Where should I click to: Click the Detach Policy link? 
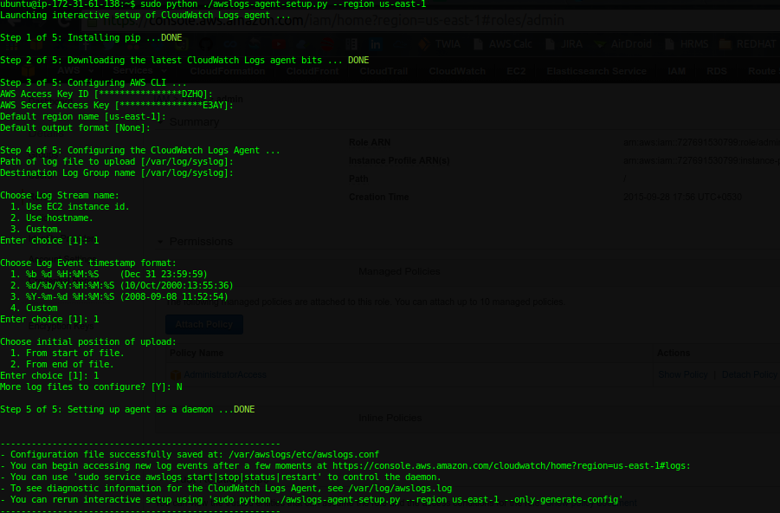coord(749,374)
